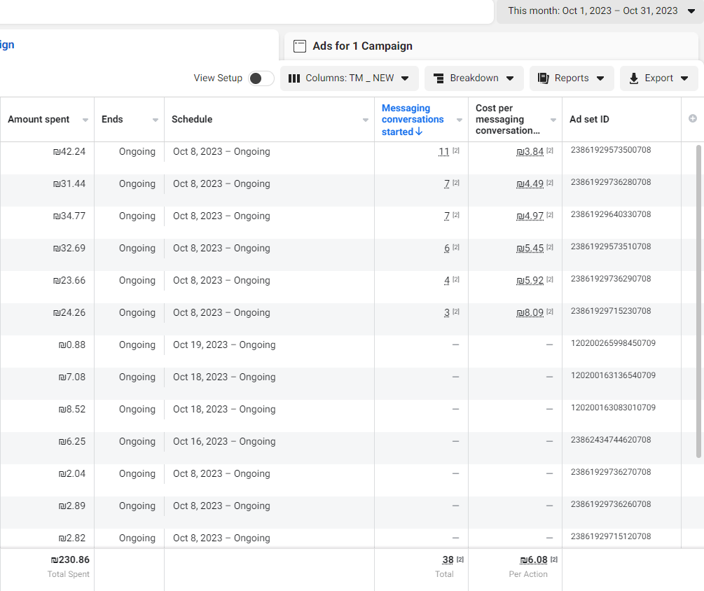The image size is (704, 591).
Task: Select ad set ID 120200265998450709
Action: click(613, 343)
